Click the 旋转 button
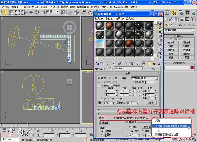Screen dimensions: 197x142 [151, 103]
